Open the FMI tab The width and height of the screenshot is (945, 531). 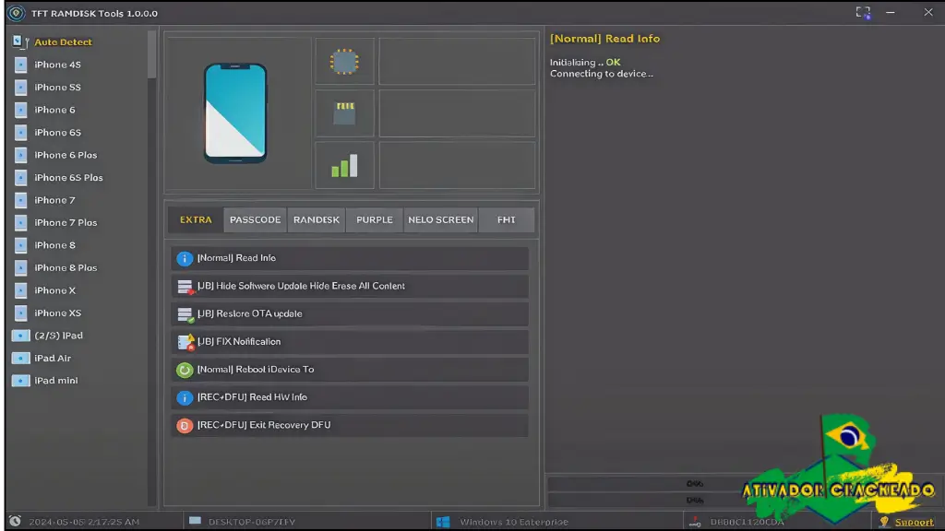507,219
